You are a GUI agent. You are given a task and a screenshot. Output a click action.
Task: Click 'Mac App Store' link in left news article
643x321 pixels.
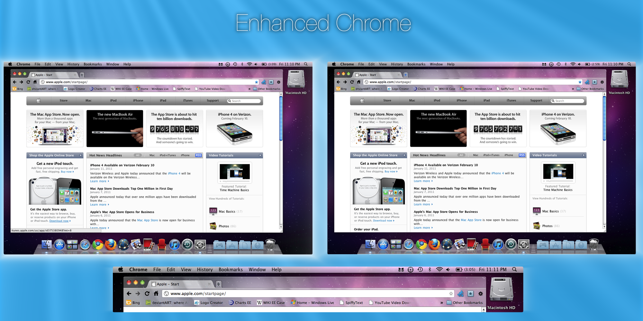click(x=148, y=220)
